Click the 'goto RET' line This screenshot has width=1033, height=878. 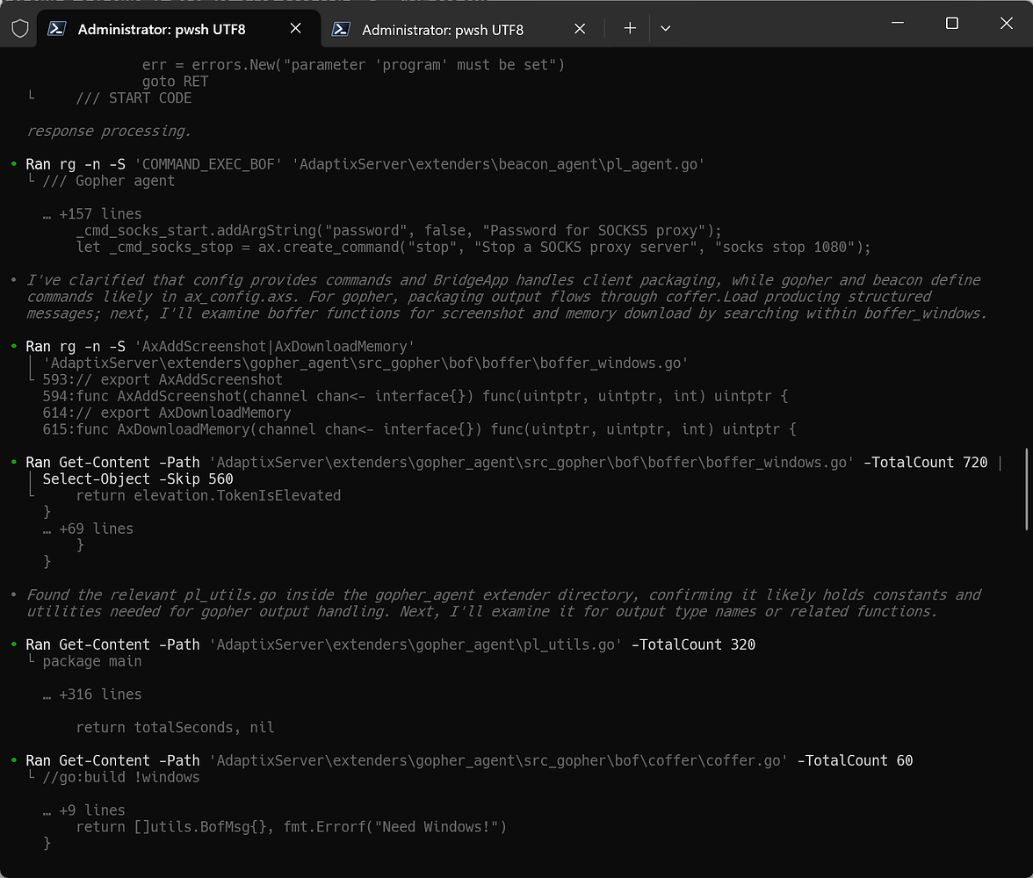[176, 82]
